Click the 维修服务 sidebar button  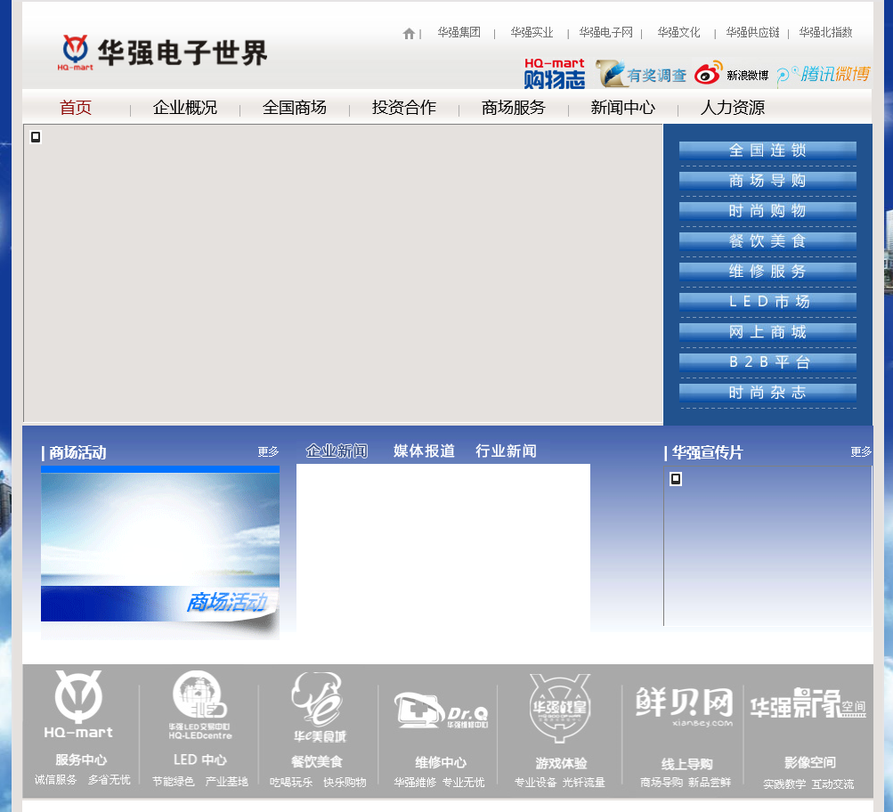click(767, 271)
